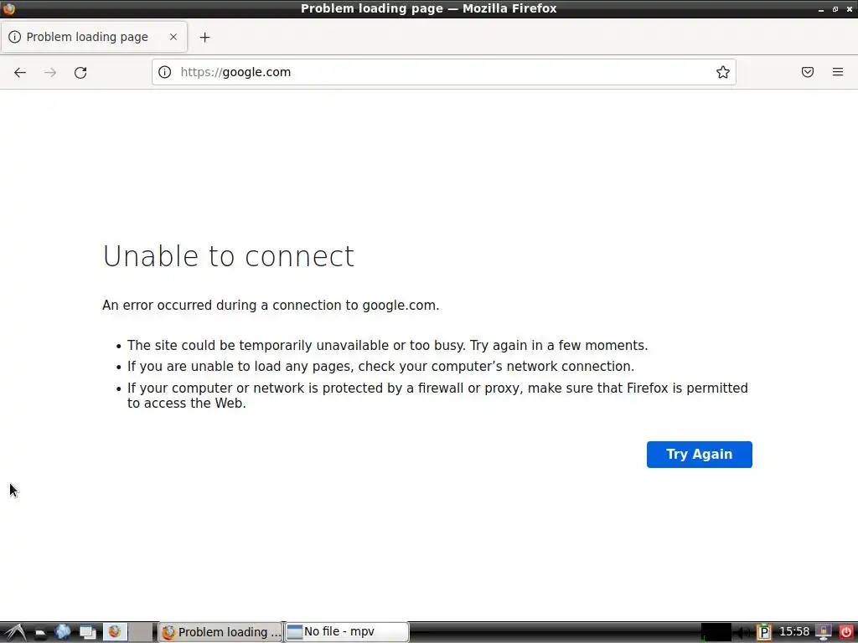The image size is (858, 643).
Task: Open the Firefox hamburger application menu
Action: [838, 72]
